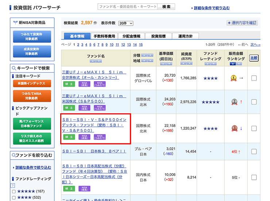This screenshot has width=270, height=201.
Task: Click the NISA(つみたて) badge under the 米国株式(S&P500) fund
Action: tap(100, 108)
